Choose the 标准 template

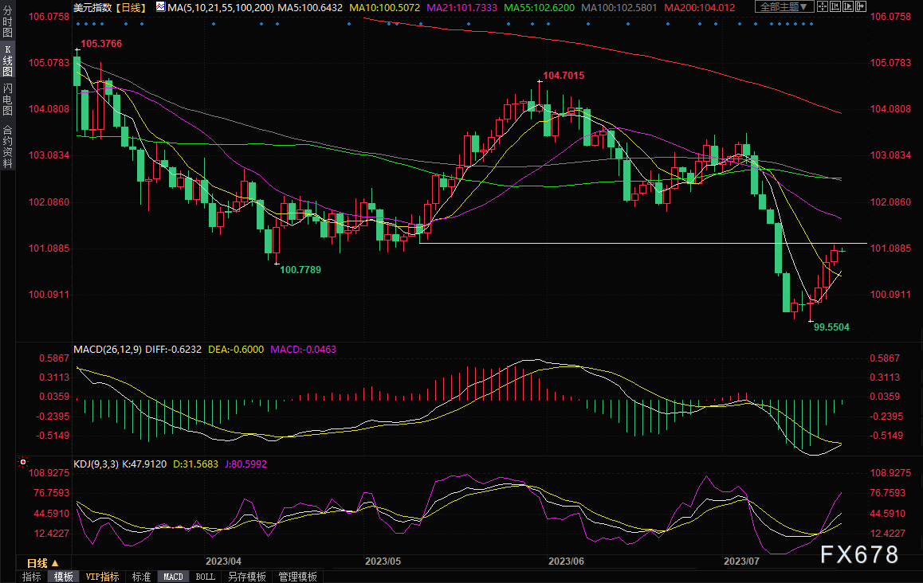(141, 577)
